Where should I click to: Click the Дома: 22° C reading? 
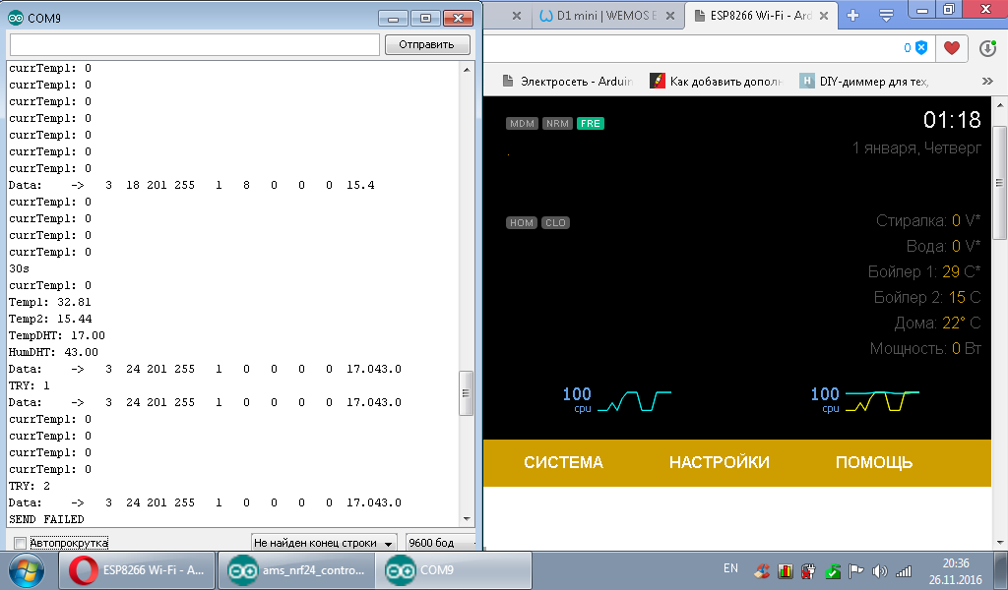pyautogui.click(x=937, y=323)
